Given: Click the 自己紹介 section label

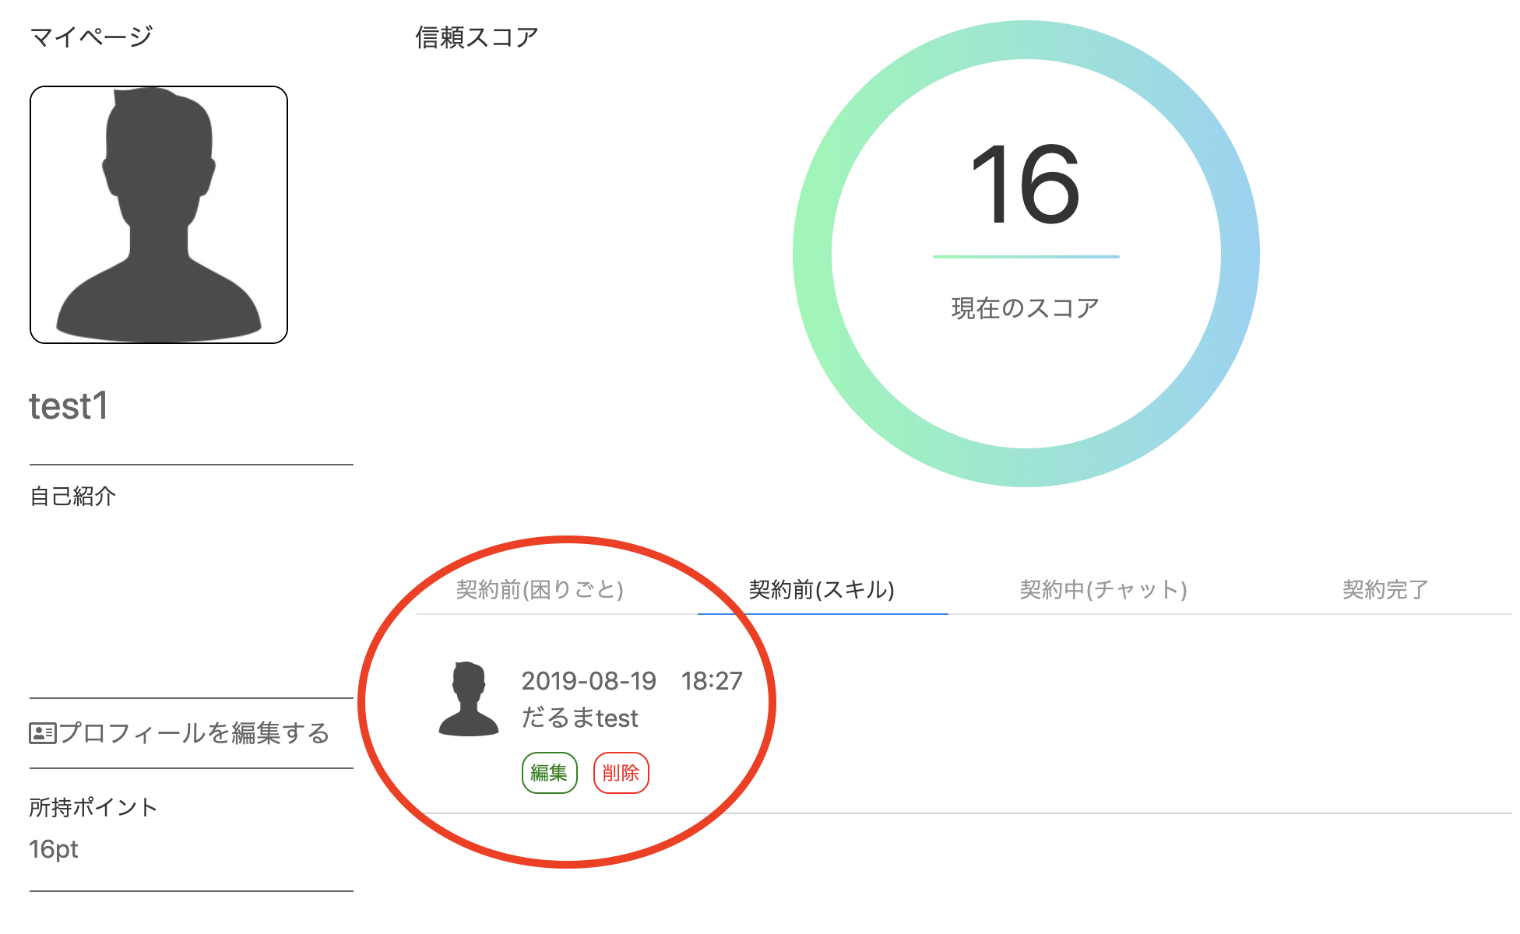Looking at the screenshot, I should 72,496.
